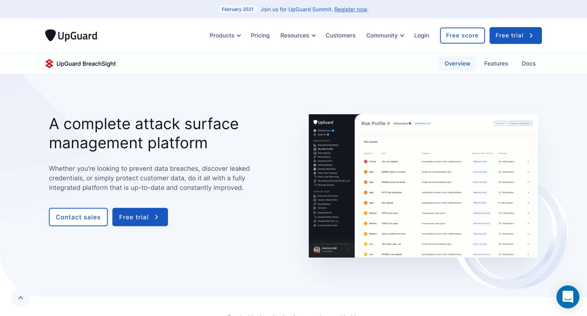Screen dimensions: 587x316
Task: Click 'Data Leak Reporting' sidebar entry
Action: pyautogui.click(x=328, y=177)
